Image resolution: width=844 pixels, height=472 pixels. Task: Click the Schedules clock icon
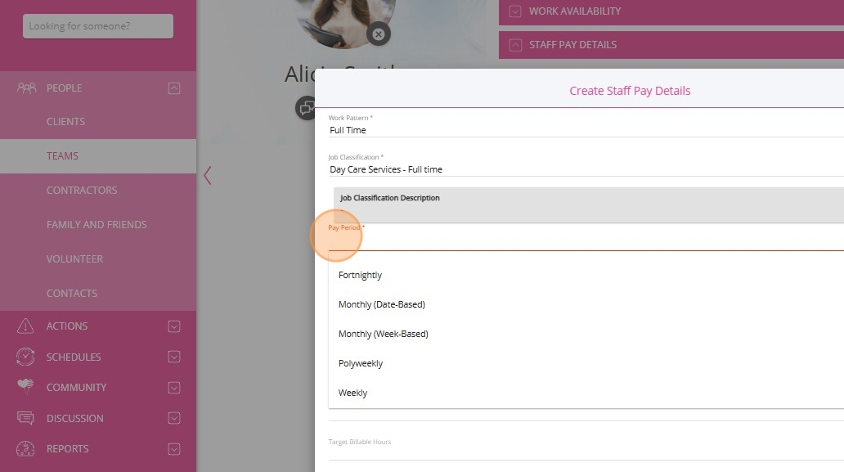click(25, 357)
